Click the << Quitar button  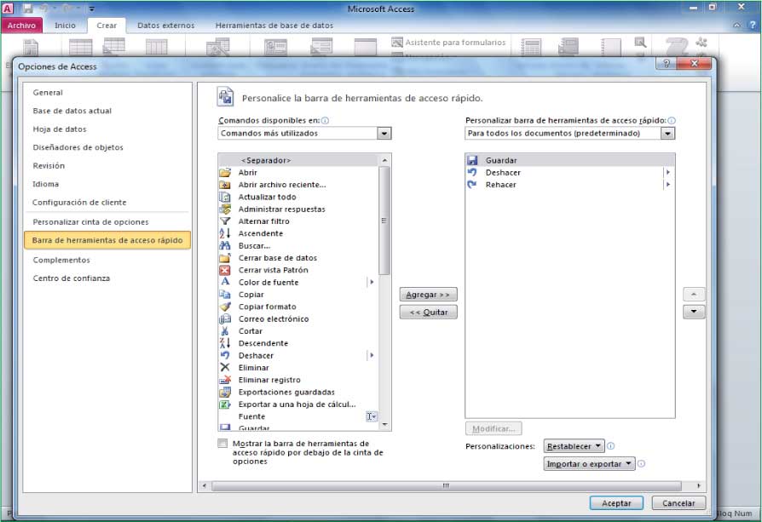pos(428,313)
